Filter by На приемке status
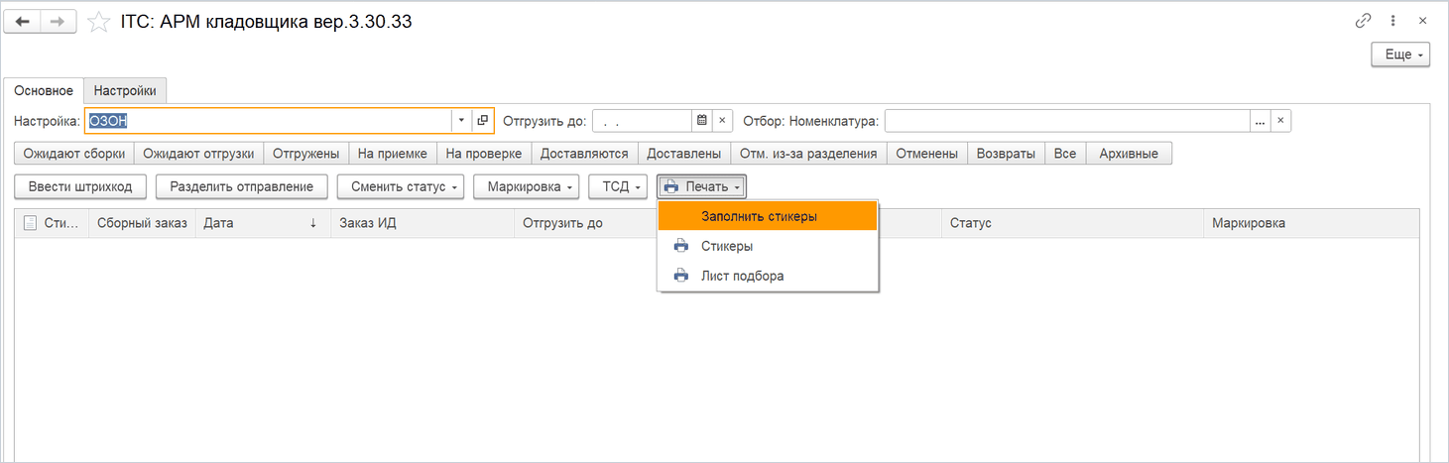Image resolution: width=1449 pixels, height=463 pixels. [393, 154]
